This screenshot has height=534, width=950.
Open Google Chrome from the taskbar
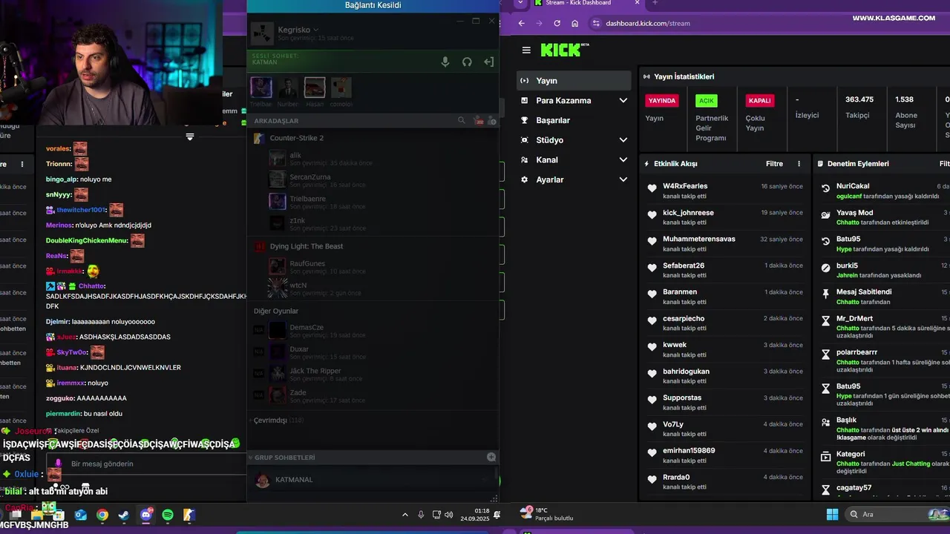tap(102, 515)
